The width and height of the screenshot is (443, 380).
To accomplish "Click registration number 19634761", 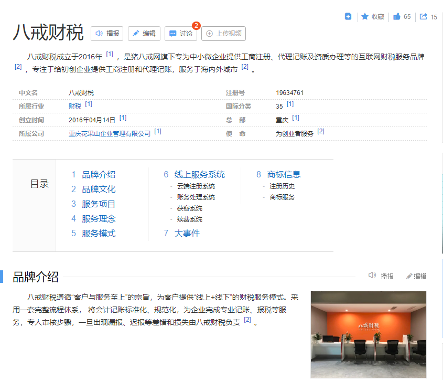I will pyautogui.click(x=289, y=93).
